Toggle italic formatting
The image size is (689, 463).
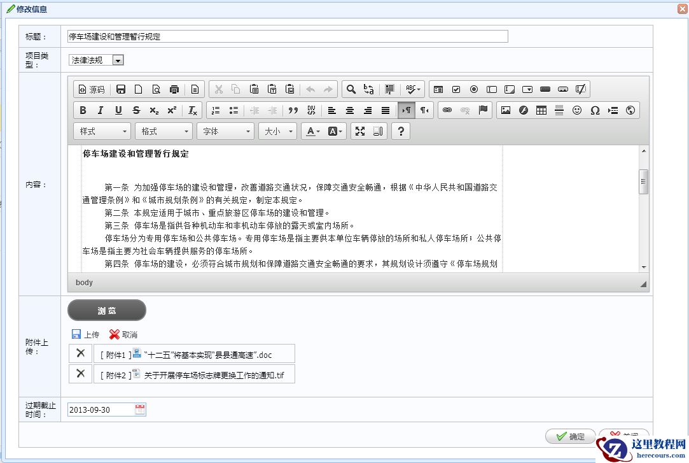click(101, 110)
